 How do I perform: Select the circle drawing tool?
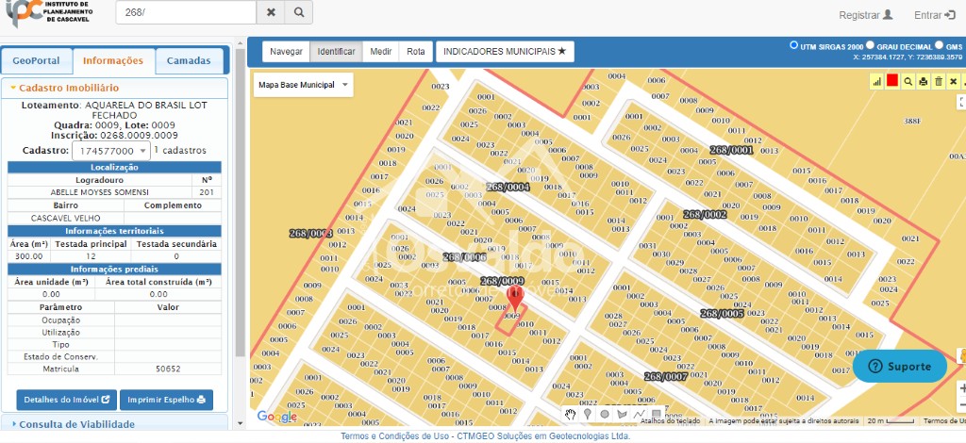click(x=605, y=414)
